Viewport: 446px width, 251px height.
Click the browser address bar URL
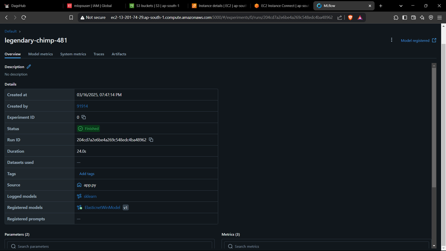coord(222,17)
